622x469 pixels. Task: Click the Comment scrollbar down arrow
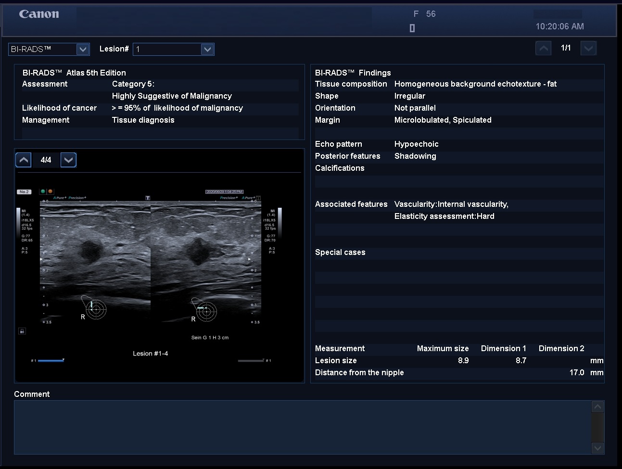pyautogui.click(x=597, y=448)
